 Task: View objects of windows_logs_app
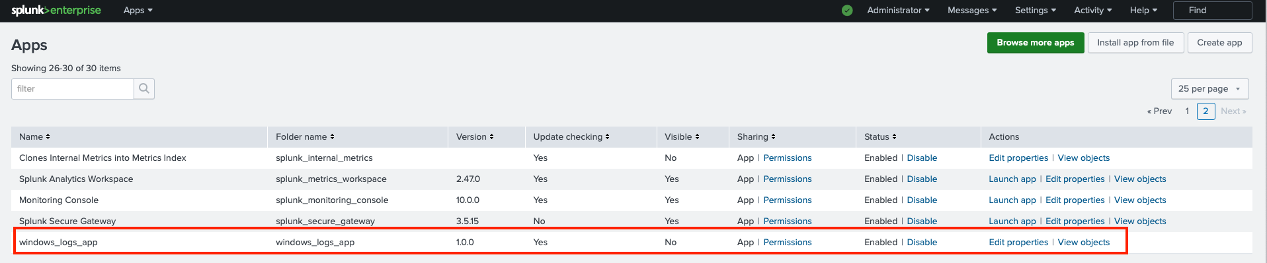pos(1083,242)
